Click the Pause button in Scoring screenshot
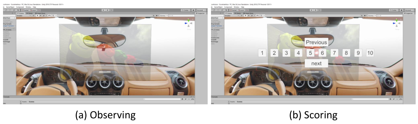Screen dimensions: 418x124 click(x=316, y=10)
